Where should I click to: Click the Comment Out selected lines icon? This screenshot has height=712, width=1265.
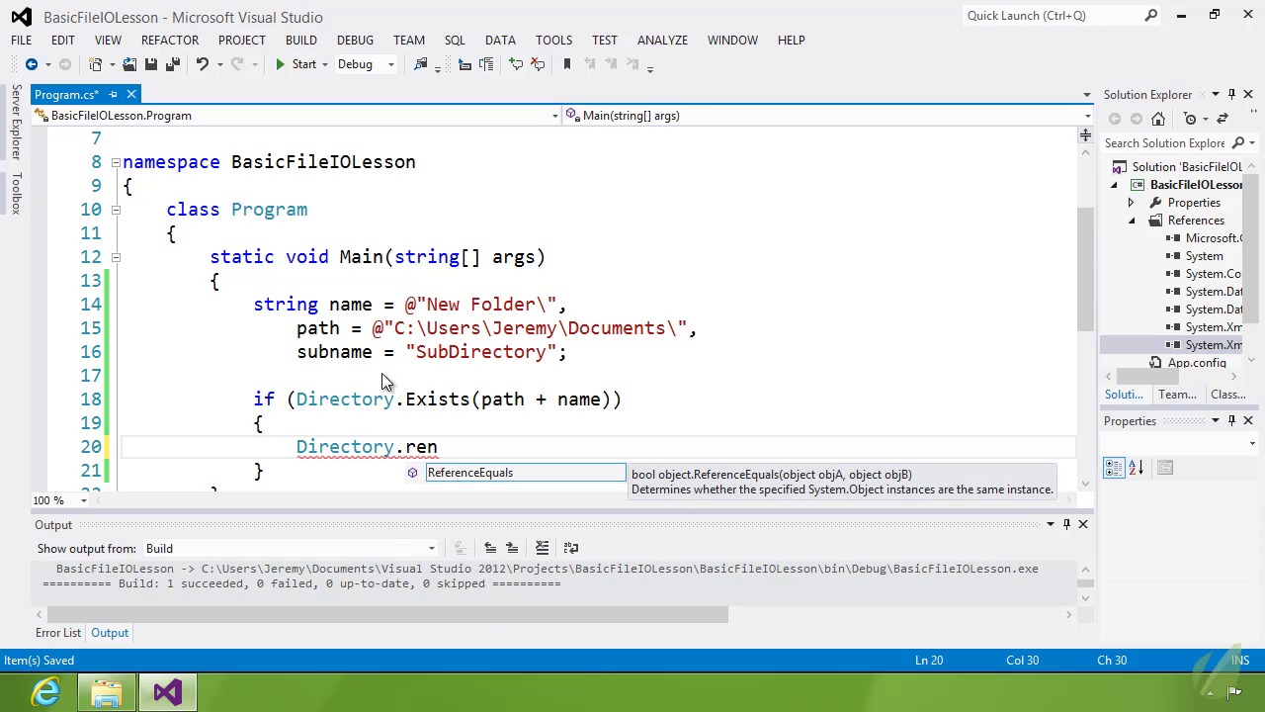[516, 64]
